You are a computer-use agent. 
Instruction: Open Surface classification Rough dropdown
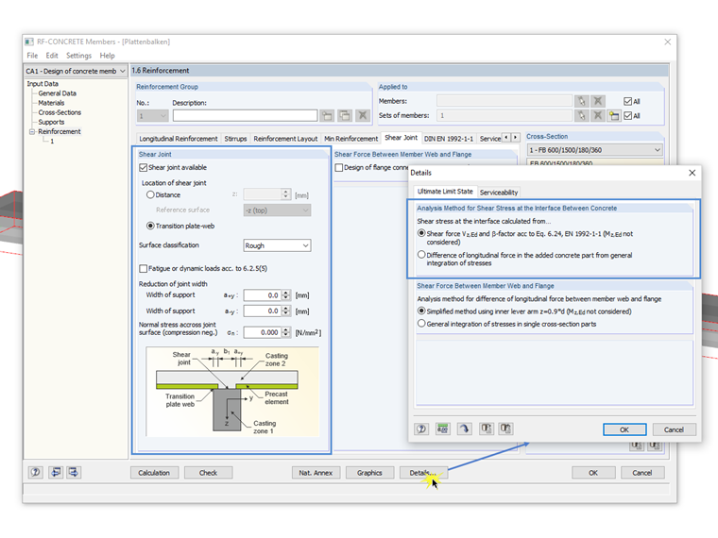pos(277,245)
